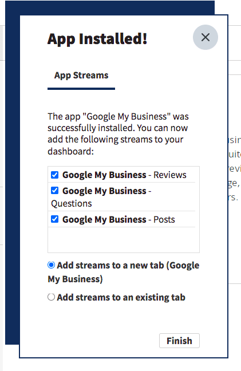Viewport: 241px width, 371px height.
Task: Click the dark blue backdrop behind the dialog
Action: (12, 180)
